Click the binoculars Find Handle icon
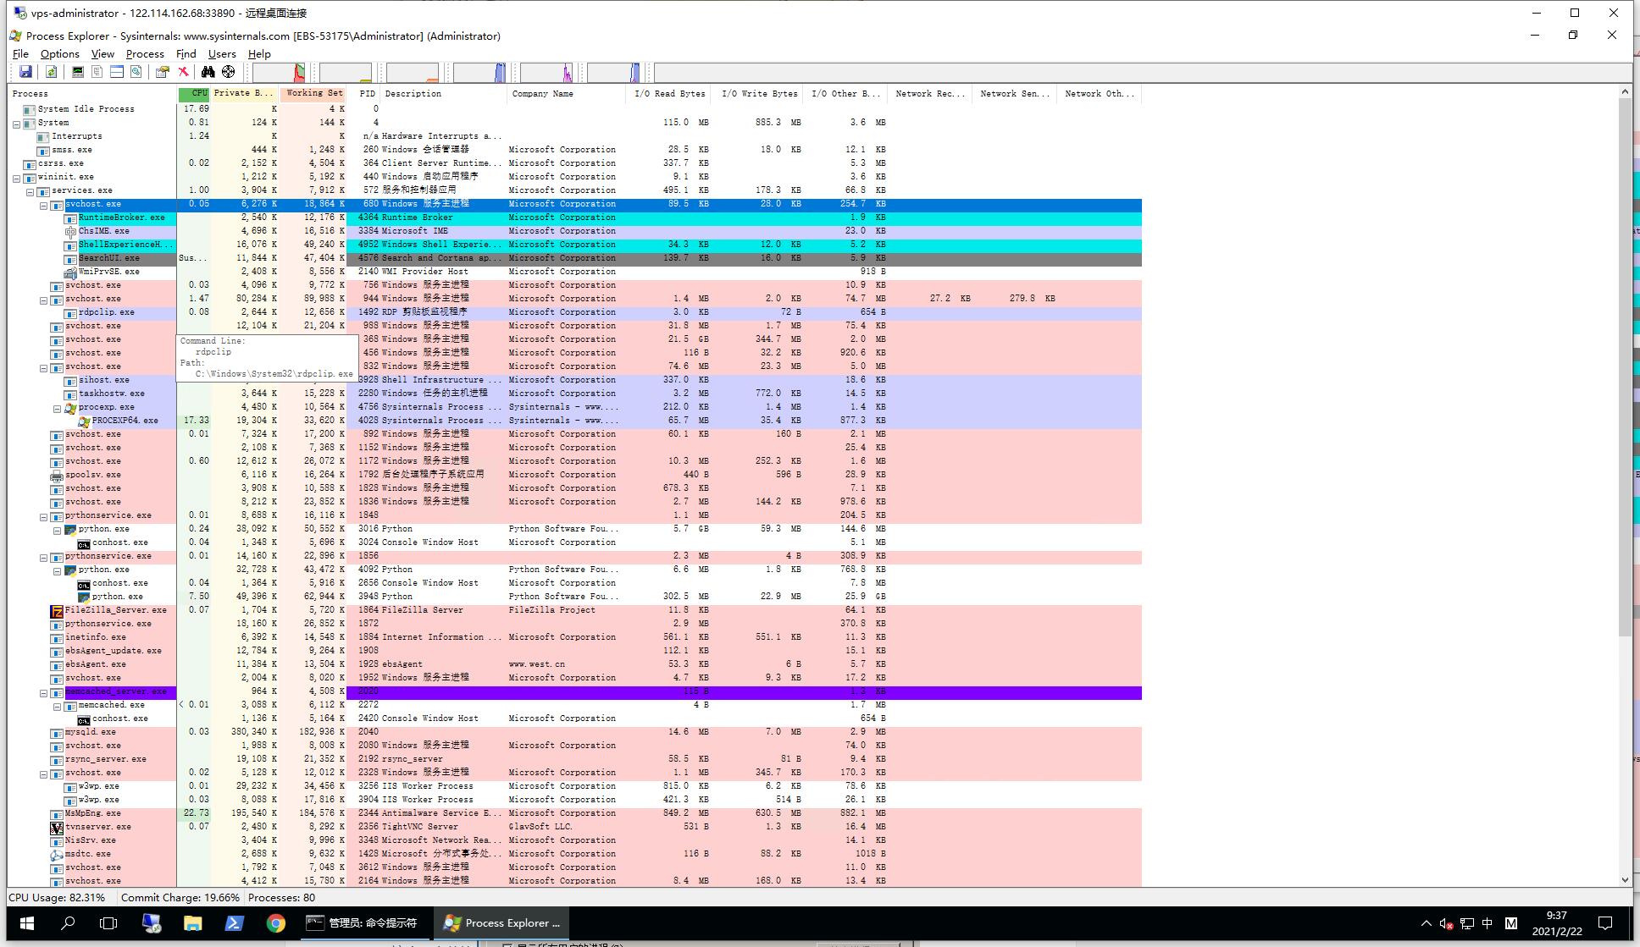1640x947 pixels. [208, 72]
